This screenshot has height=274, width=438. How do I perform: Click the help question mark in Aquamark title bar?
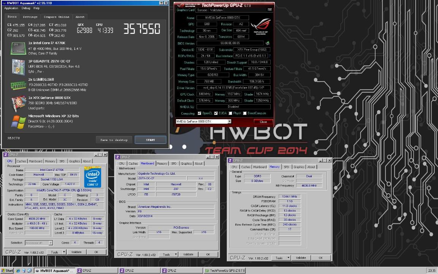point(162,3)
